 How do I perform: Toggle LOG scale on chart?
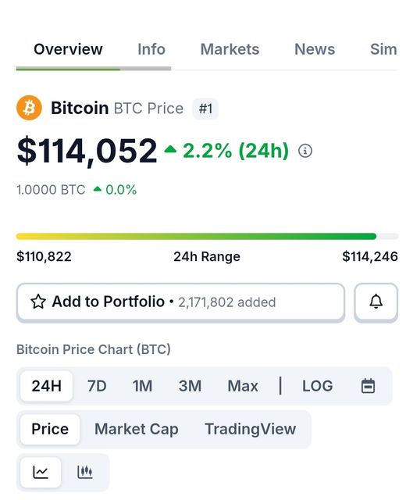(x=318, y=386)
